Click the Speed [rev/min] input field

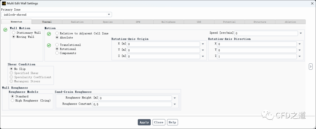[266, 33]
